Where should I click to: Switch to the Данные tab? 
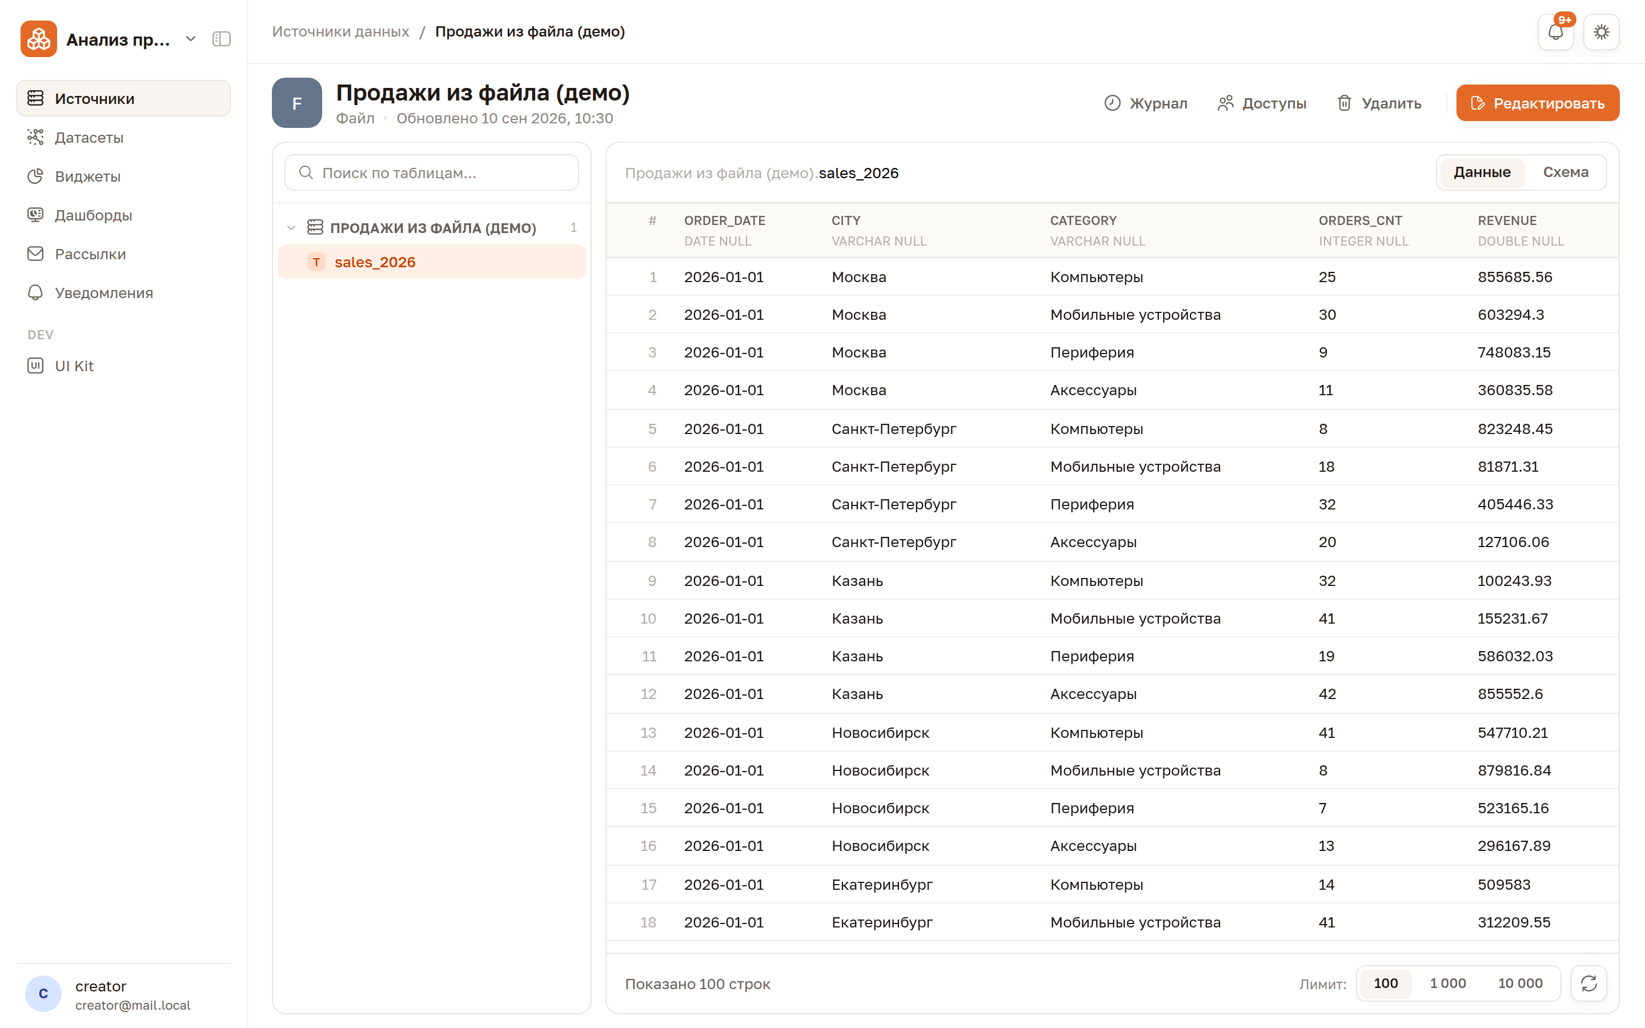point(1482,172)
